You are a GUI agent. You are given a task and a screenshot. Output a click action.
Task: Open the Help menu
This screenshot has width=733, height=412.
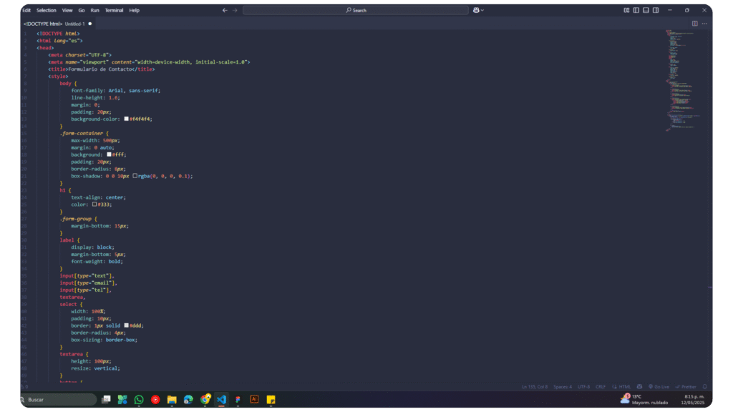(x=134, y=10)
